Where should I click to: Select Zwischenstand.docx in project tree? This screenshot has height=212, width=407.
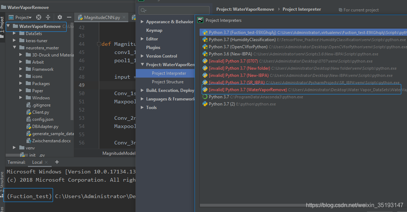[x=49, y=141]
